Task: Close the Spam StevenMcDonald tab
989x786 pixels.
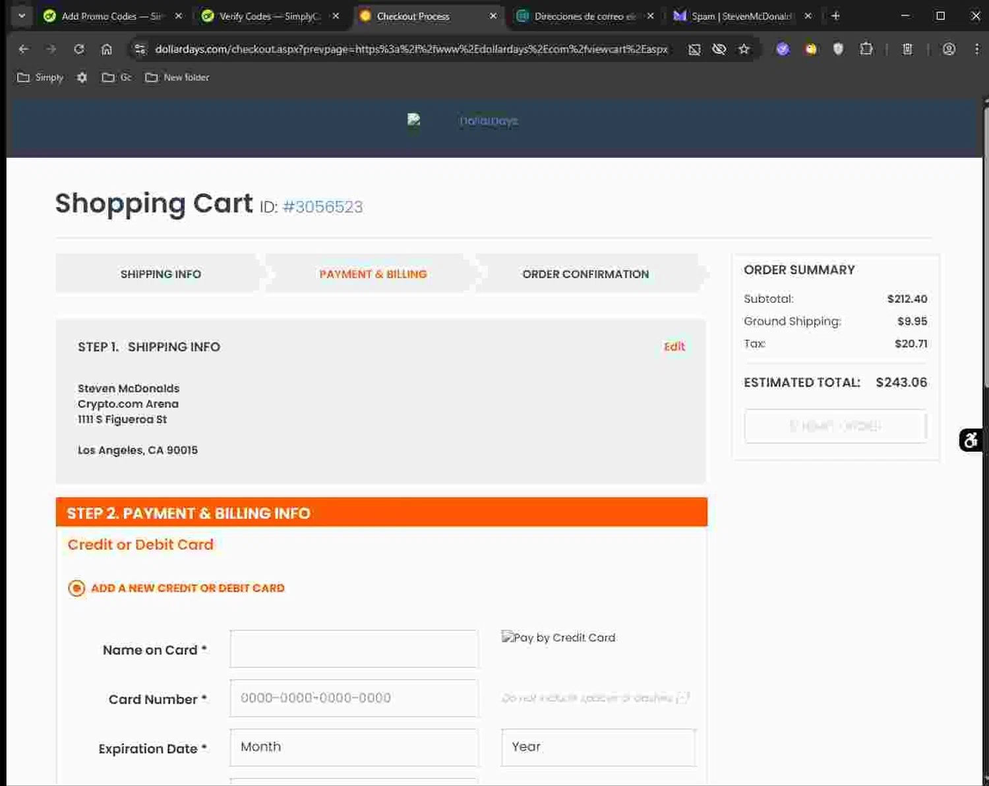Action: (x=808, y=16)
